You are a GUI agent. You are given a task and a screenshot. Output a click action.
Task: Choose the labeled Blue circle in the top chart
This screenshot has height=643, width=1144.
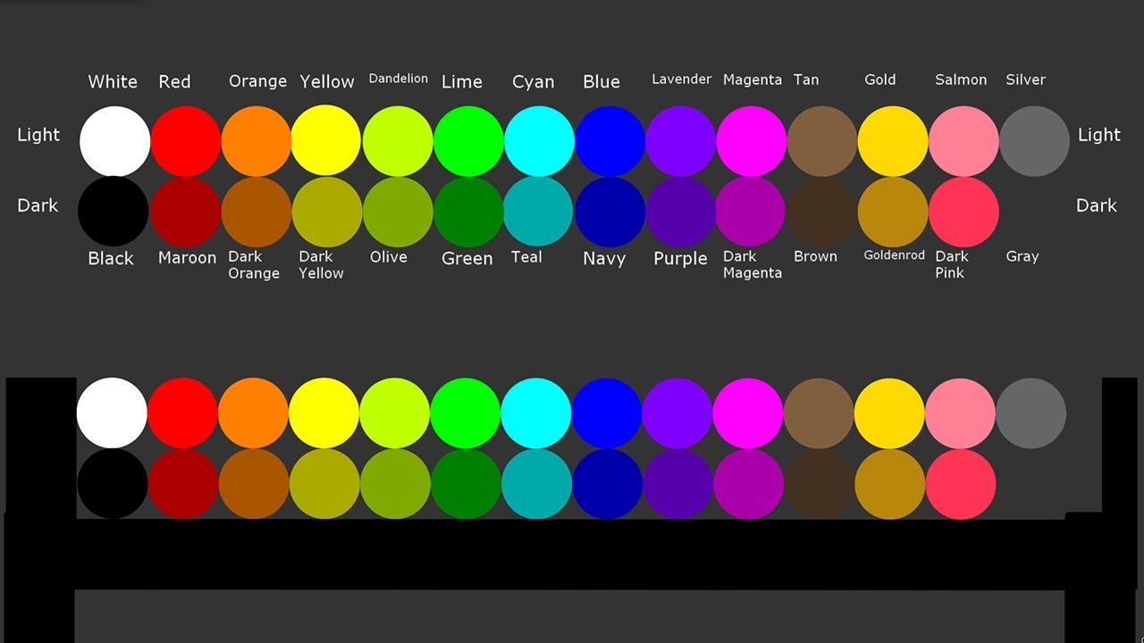pos(610,141)
